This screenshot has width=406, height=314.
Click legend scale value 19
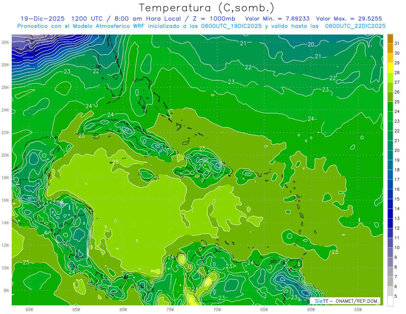pos(397,160)
